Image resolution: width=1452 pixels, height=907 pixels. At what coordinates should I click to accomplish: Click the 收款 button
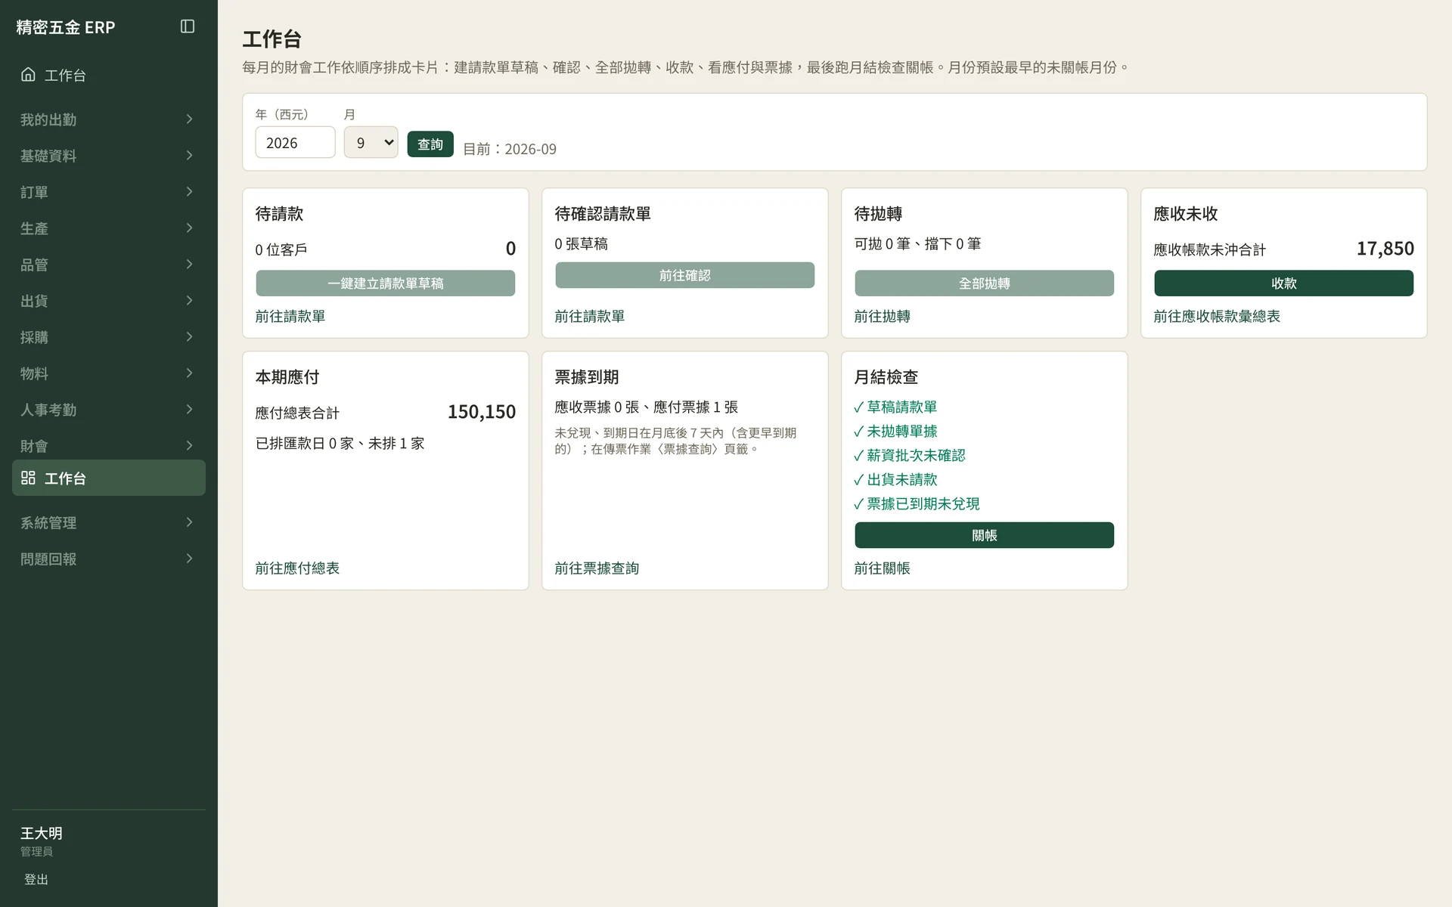coord(1284,283)
